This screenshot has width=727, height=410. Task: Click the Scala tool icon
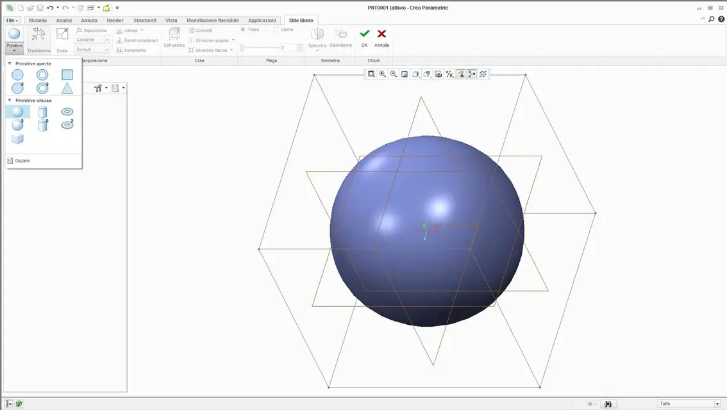tap(62, 35)
